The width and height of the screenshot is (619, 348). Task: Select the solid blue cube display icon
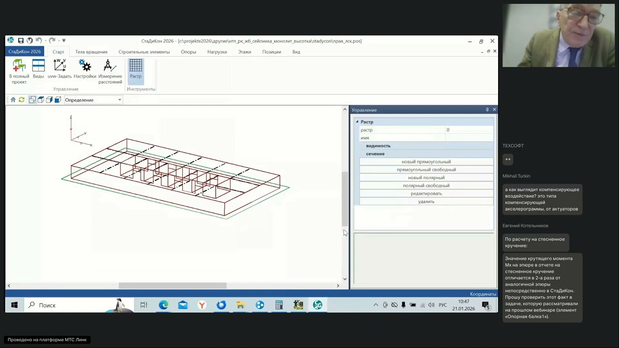(x=58, y=100)
